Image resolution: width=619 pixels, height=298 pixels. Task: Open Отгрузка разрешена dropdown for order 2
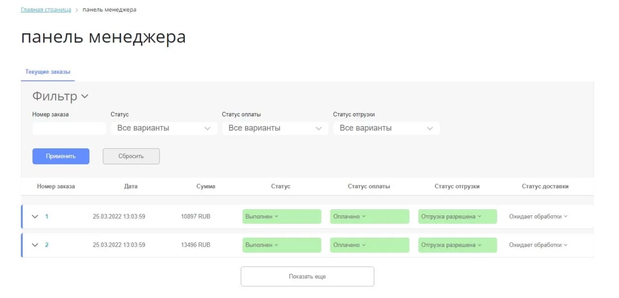pyautogui.click(x=457, y=245)
